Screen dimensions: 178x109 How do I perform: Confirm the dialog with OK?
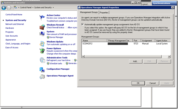[138, 83]
